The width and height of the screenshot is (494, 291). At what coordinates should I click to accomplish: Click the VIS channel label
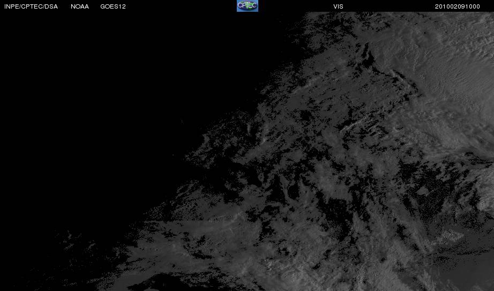pos(339,6)
